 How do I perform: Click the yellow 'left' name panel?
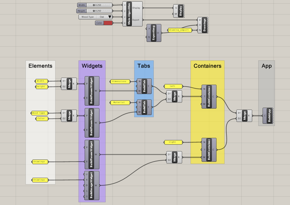173,86
